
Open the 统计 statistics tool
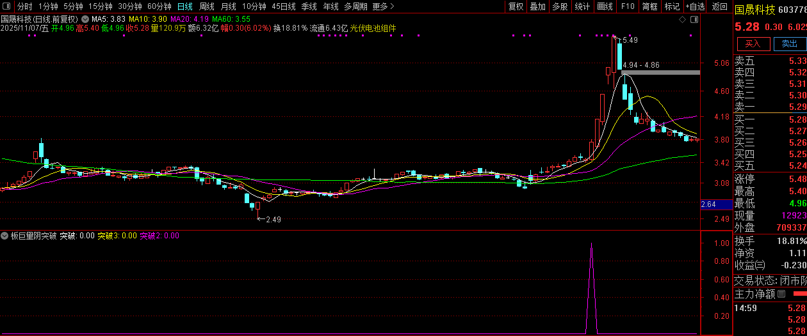coord(582,6)
